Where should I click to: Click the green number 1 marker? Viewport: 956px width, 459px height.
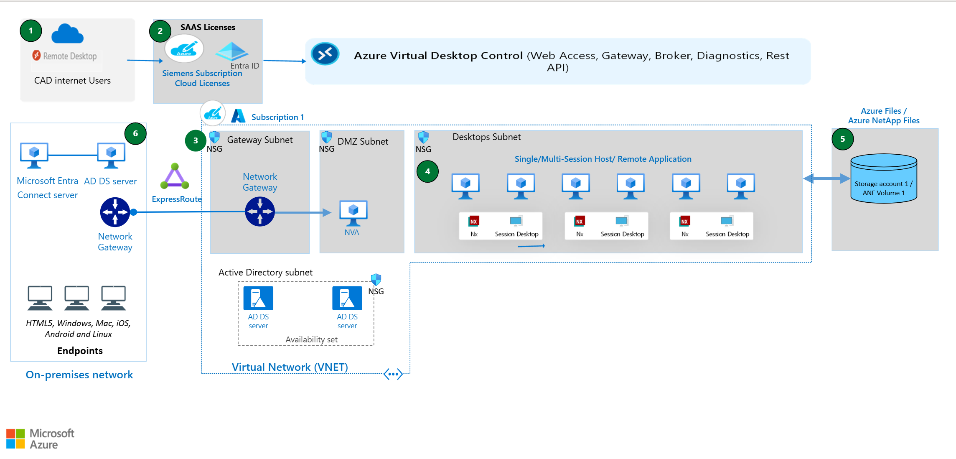[31, 31]
